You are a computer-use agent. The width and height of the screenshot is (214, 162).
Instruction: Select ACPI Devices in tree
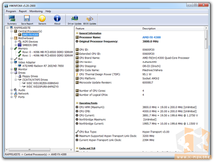click(30, 41)
